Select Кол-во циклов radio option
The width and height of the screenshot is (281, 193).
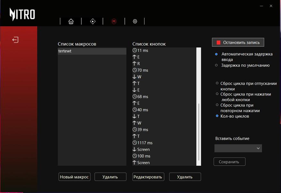tap(217, 116)
